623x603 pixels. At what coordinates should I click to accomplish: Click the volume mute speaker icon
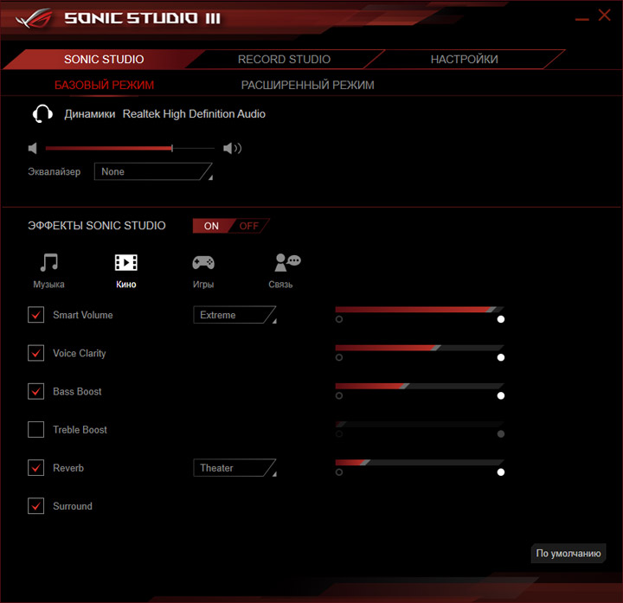[33, 148]
